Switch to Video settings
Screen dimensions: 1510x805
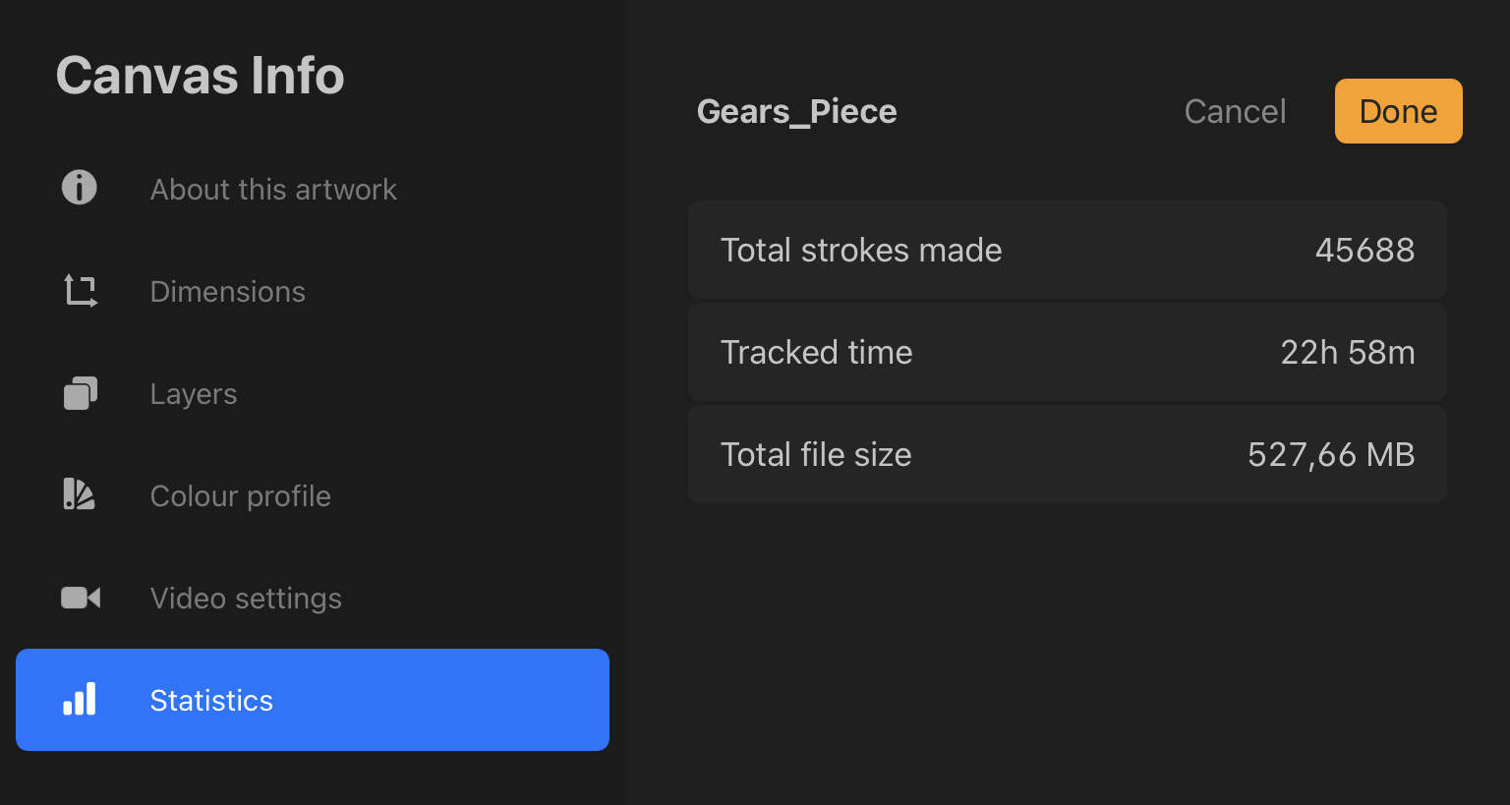(x=246, y=599)
